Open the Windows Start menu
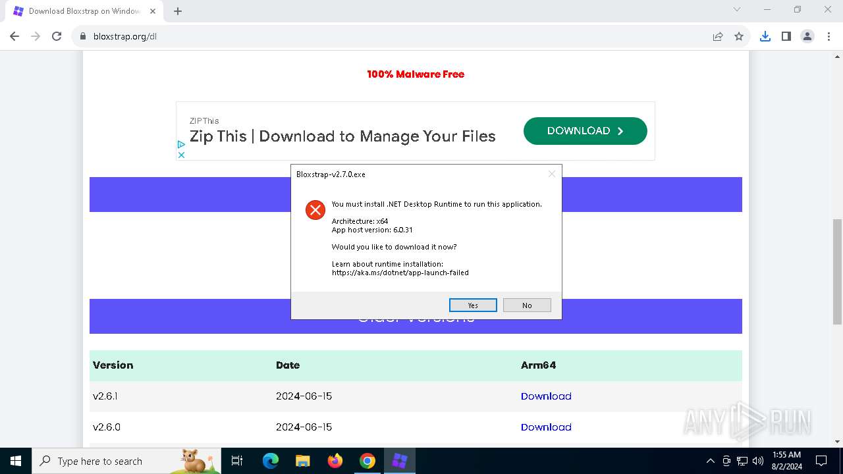This screenshot has height=474, width=843. tap(15, 461)
